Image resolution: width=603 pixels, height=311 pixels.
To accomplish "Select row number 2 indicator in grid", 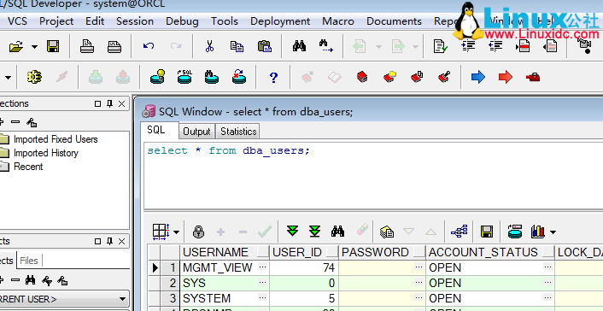I will pos(170,283).
